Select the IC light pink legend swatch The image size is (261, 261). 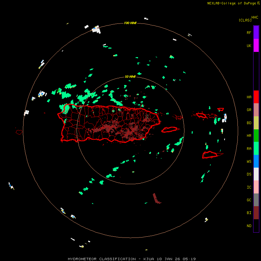pos(256,187)
